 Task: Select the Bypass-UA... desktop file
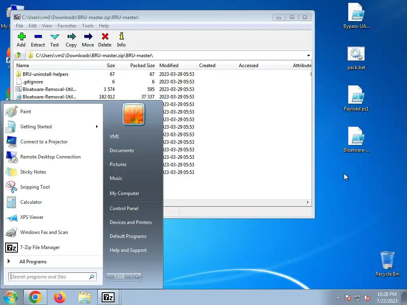coord(356,16)
